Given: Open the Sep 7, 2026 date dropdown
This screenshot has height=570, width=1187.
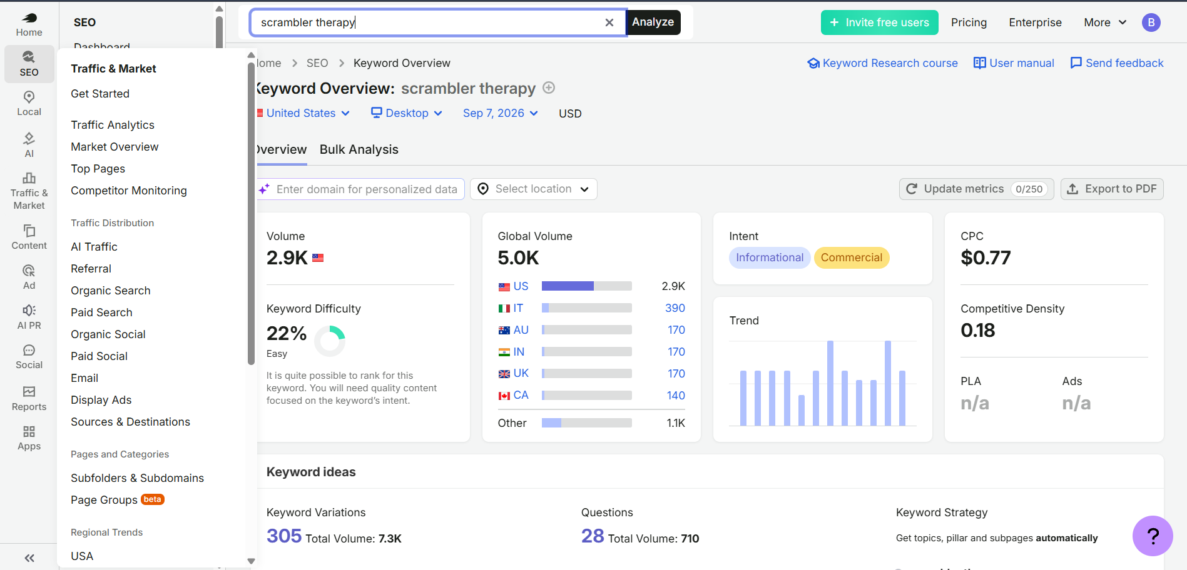Looking at the screenshot, I should [x=501, y=113].
